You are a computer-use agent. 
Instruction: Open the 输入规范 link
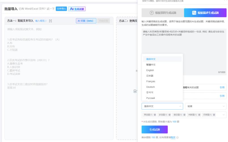pos(41,21)
